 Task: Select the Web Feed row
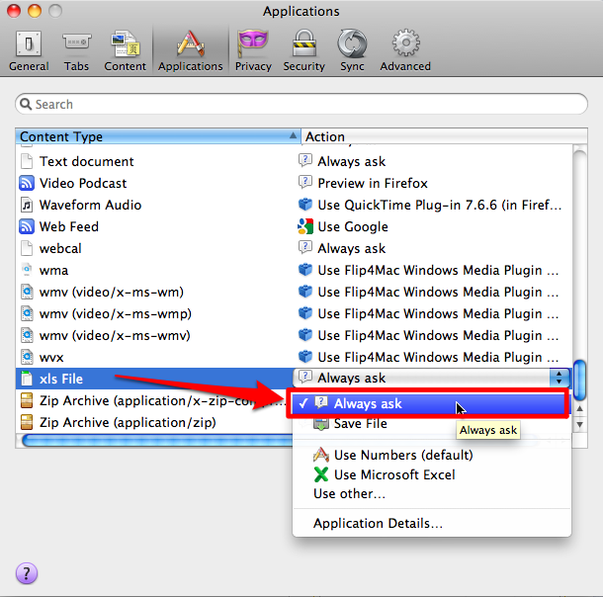(69, 226)
